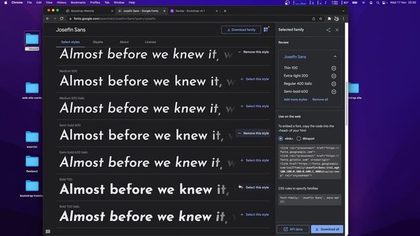Choose the <link> embed option

click(x=280, y=138)
